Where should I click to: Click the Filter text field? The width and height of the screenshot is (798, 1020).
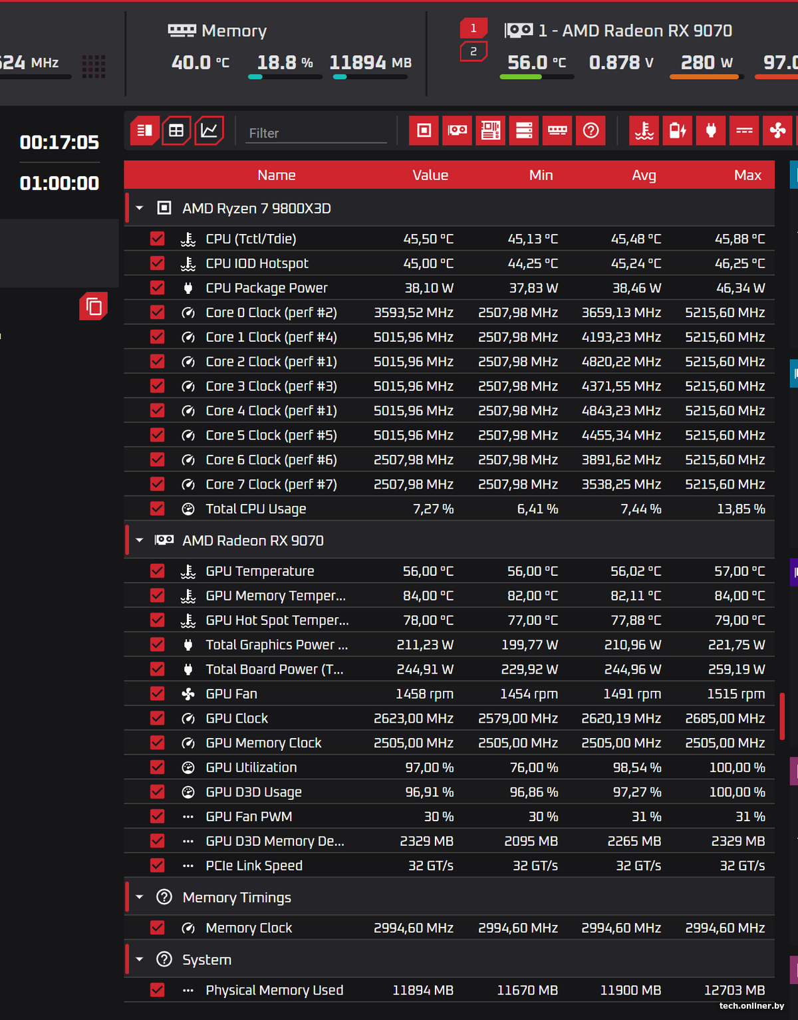(x=316, y=133)
